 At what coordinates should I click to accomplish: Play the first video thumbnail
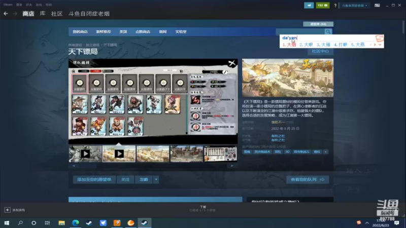85,154
